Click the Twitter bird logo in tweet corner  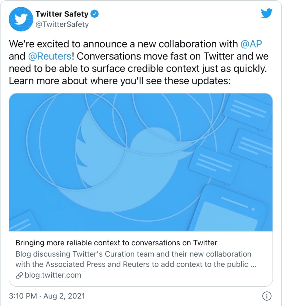point(267,13)
